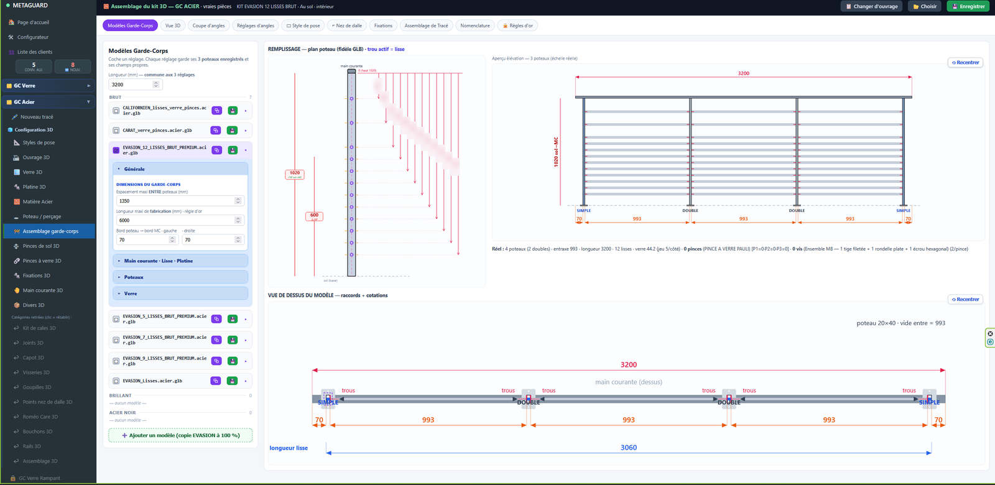Switch to the Réglages d'angles tab
Viewport: 995px width, 485px height.
coord(256,25)
